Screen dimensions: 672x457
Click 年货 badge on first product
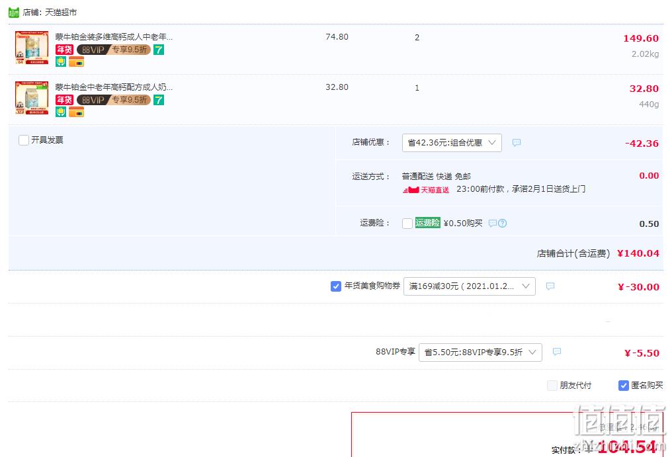point(64,50)
